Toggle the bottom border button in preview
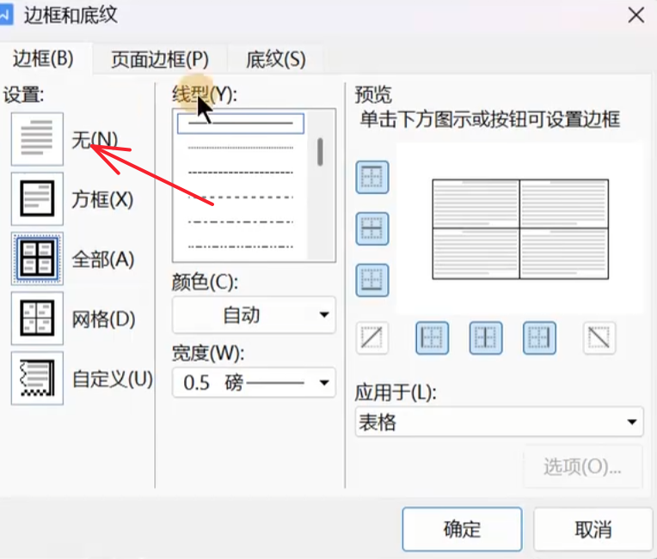The height and width of the screenshot is (559, 657). [x=372, y=280]
